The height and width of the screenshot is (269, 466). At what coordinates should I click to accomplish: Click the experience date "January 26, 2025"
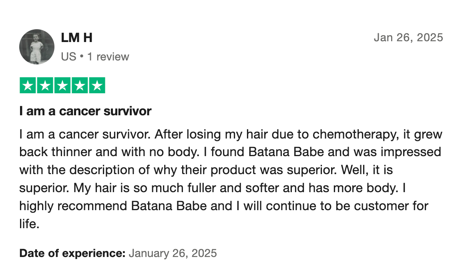coord(173,253)
